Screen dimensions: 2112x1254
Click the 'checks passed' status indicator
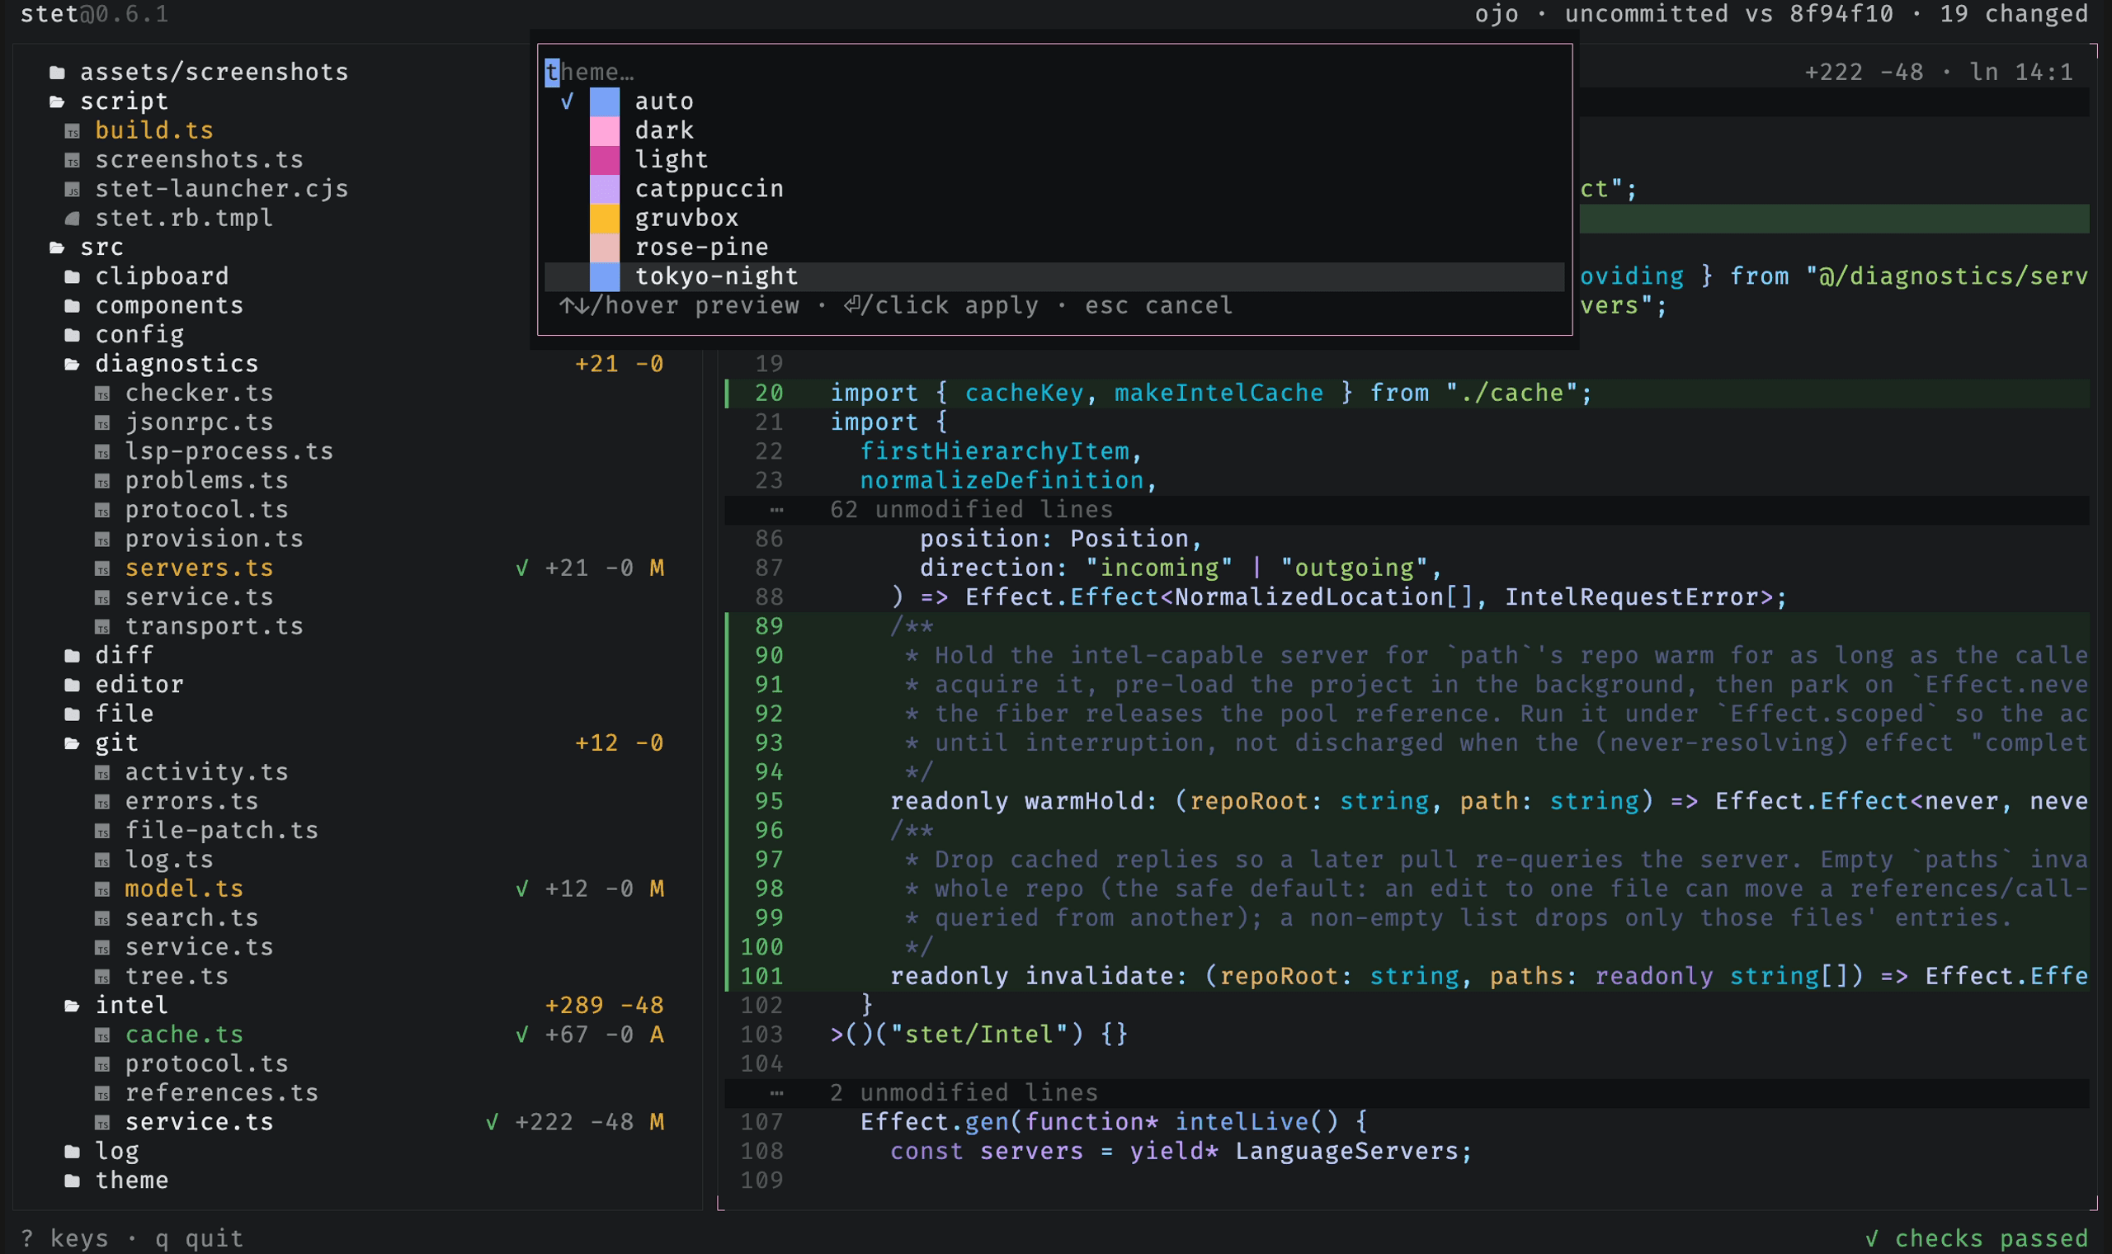[x=1976, y=1239]
